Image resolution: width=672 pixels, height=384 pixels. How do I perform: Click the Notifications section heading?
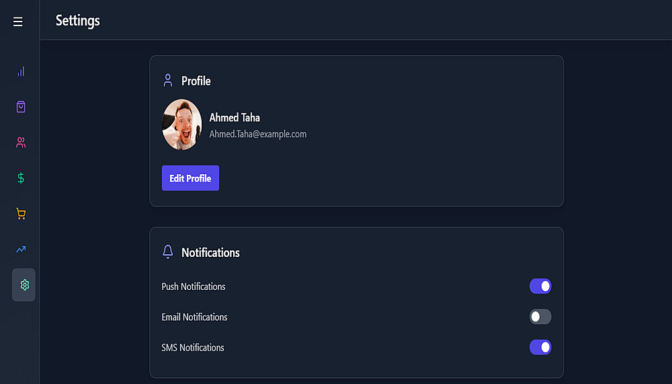210,253
